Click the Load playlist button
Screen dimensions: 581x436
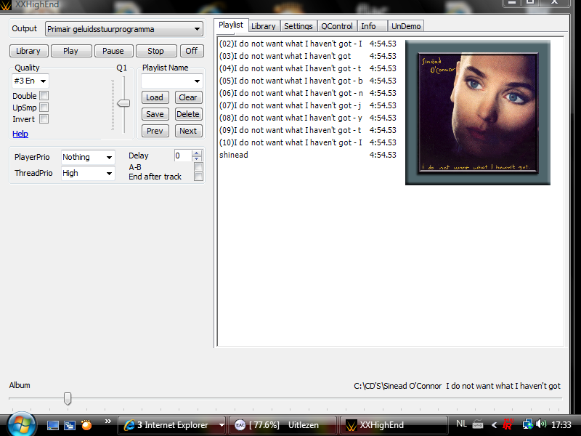(x=155, y=97)
